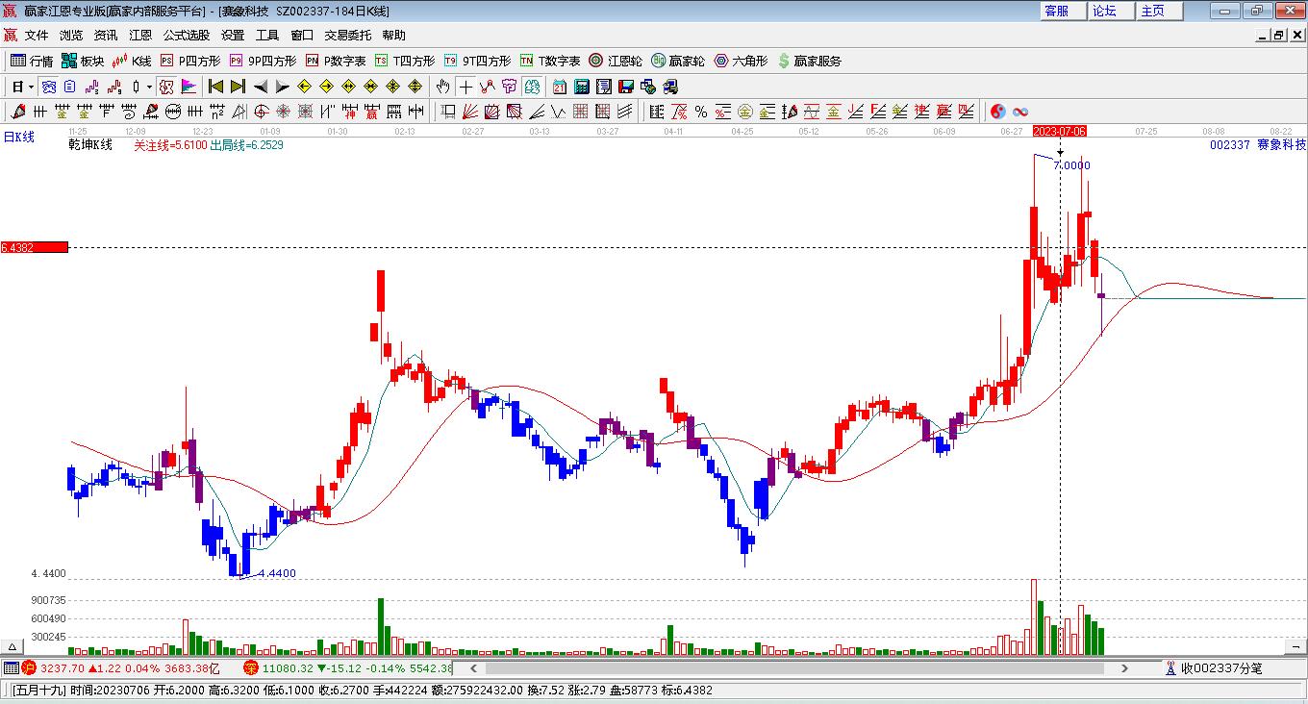Click the yin-yang taiji icon

click(997, 112)
